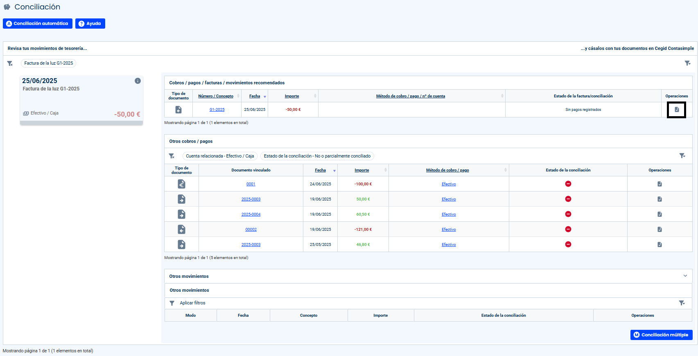
Task: Collapse the Otros movimientos section
Action: click(685, 276)
